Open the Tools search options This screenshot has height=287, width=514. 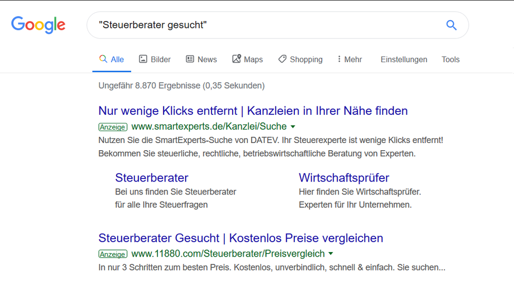[x=450, y=59]
